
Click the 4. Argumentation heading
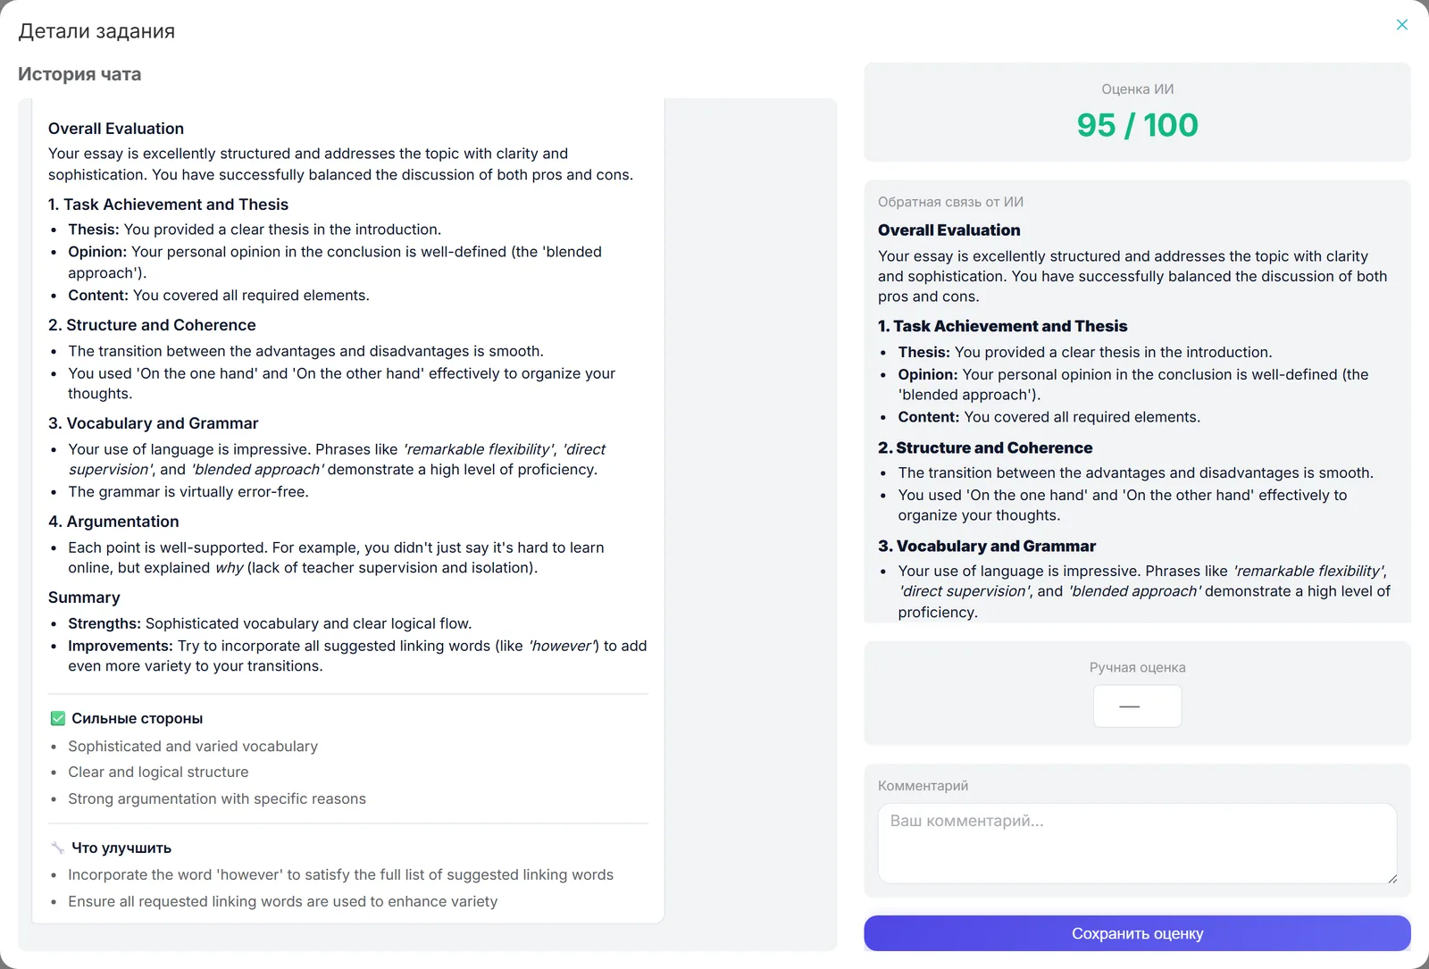point(113,522)
